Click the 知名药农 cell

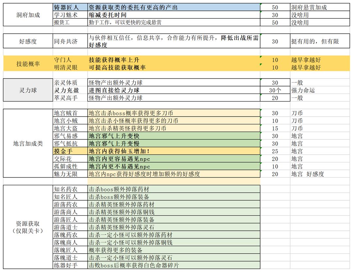(x=70, y=189)
